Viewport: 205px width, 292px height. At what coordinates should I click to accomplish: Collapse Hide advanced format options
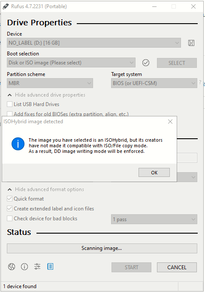coord(45,189)
